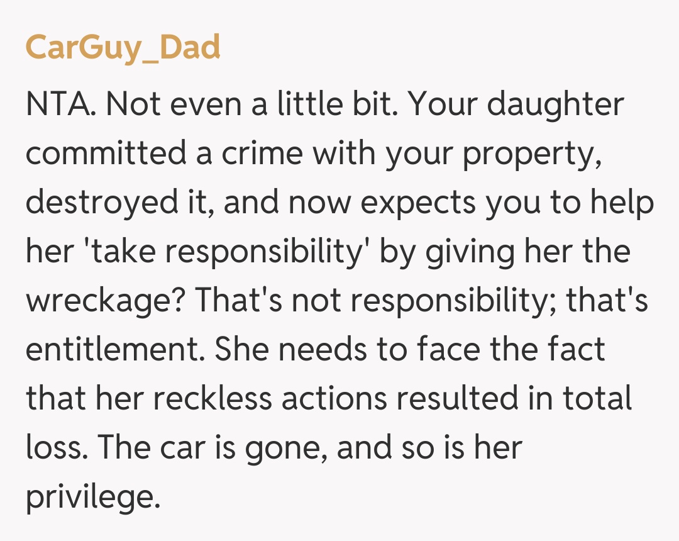The width and height of the screenshot is (679, 541).
Task: Click the words 'Your daughter'
Action: tap(516, 105)
